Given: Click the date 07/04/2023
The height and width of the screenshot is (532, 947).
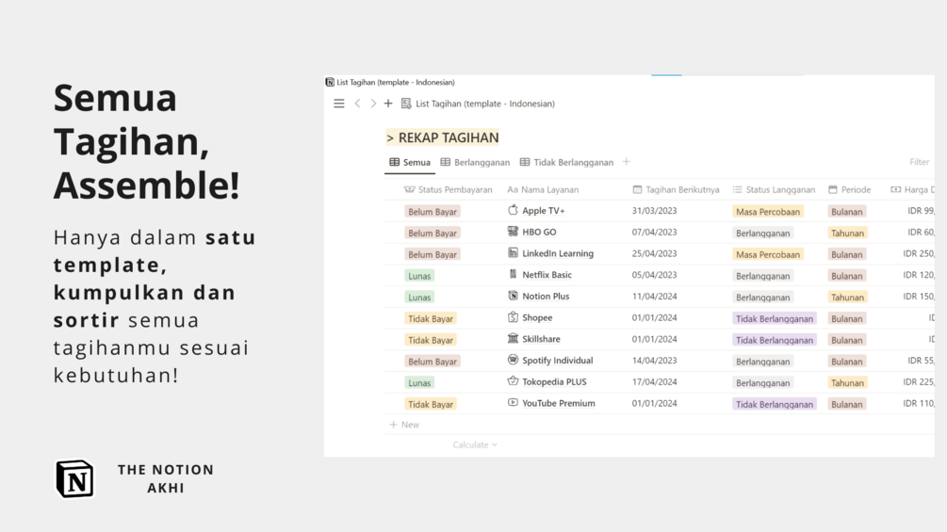Looking at the screenshot, I should 655,232.
